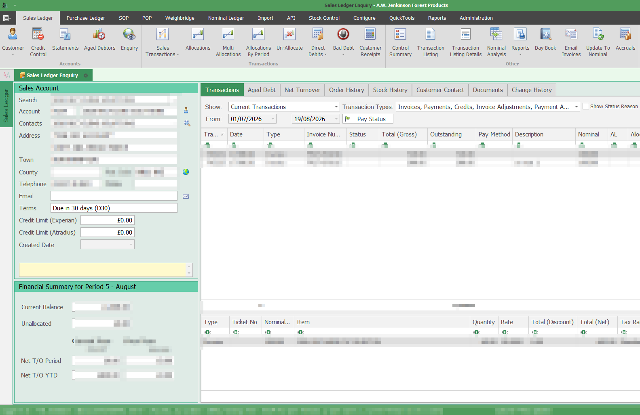This screenshot has width=640, height=415.
Task: Open the Nominal Analysis report
Action: 496,42
